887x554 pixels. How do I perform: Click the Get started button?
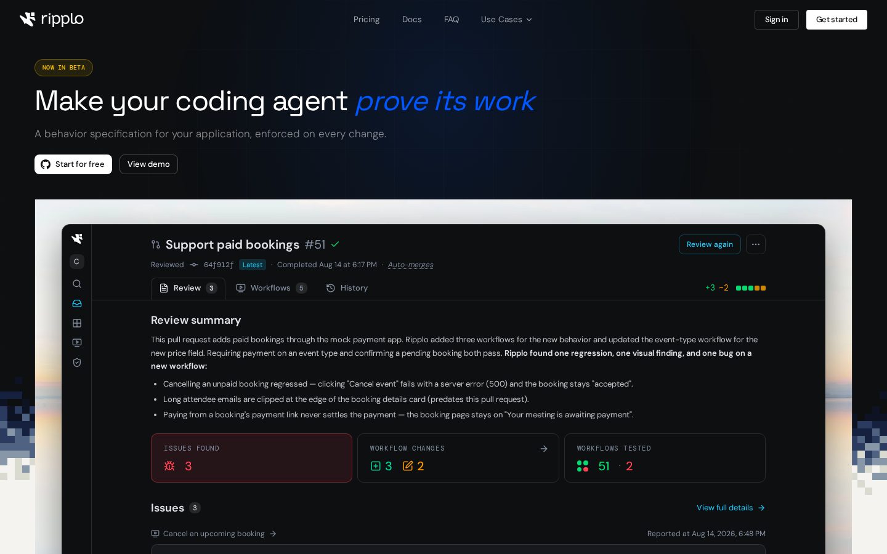point(836,20)
